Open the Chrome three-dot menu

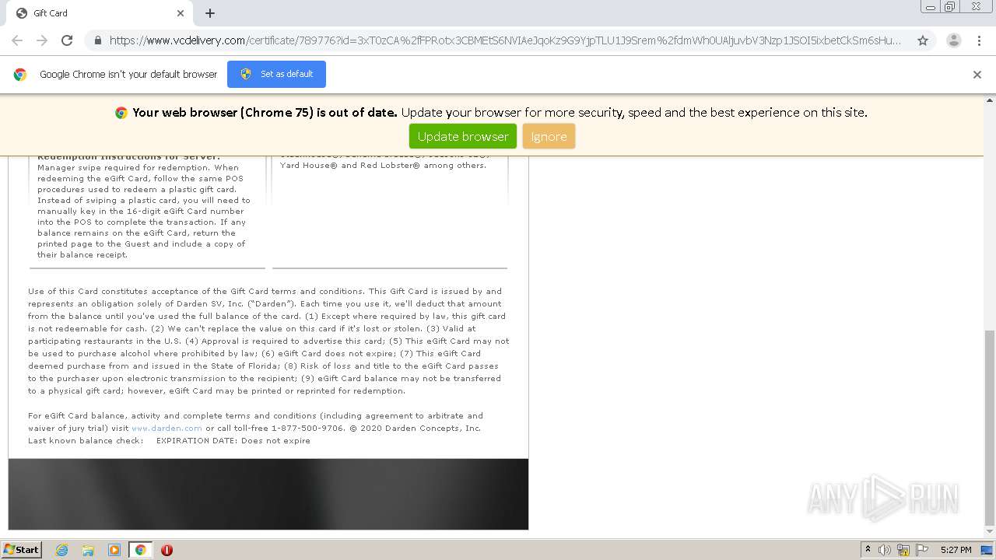pos(979,40)
